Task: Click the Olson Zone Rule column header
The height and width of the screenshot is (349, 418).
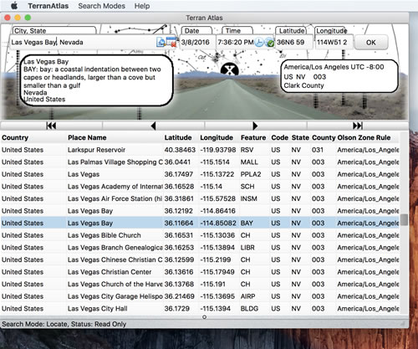Action: tap(364, 137)
